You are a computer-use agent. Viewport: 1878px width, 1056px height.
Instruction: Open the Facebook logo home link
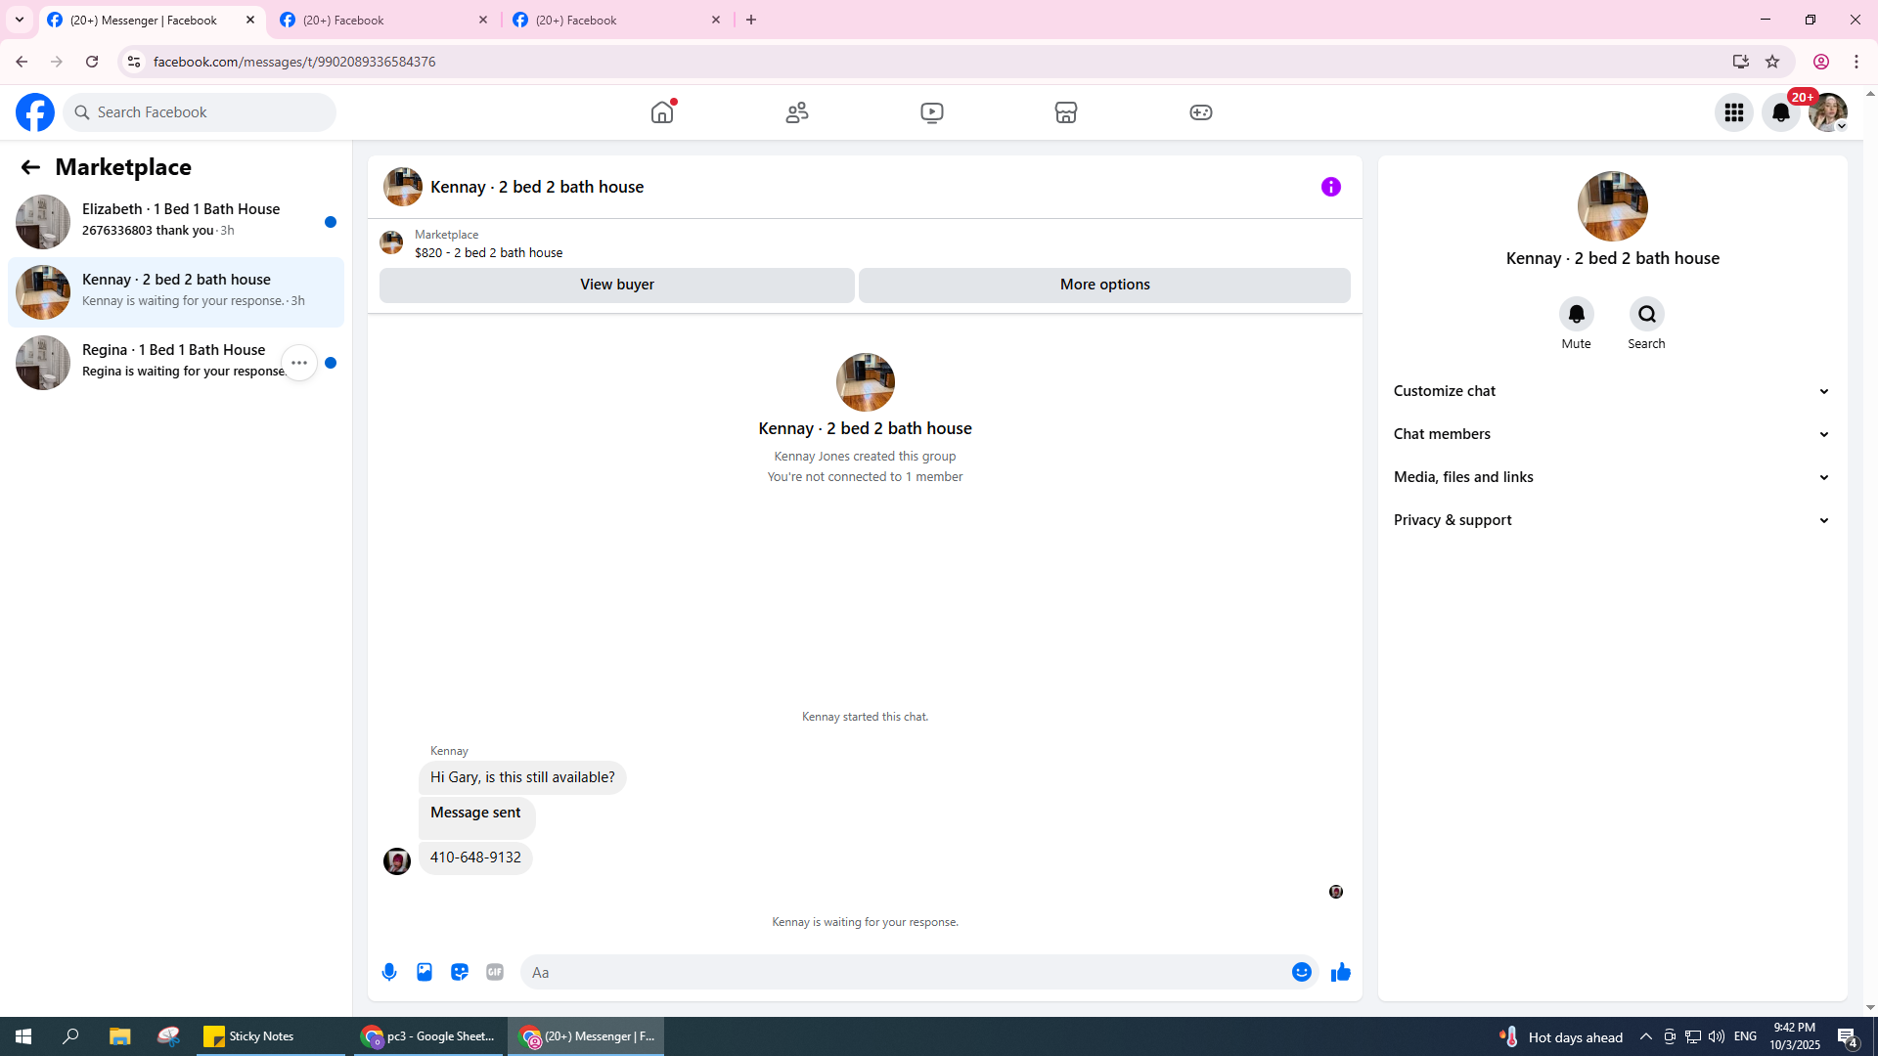click(x=35, y=112)
